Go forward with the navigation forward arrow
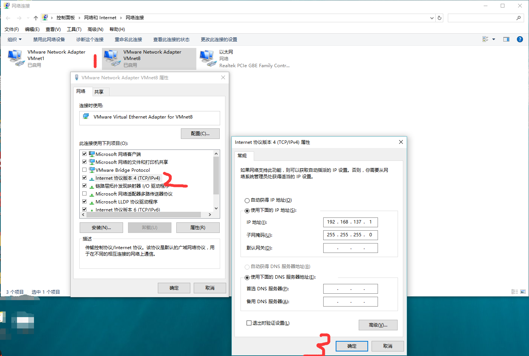The width and height of the screenshot is (529, 356). point(19,18)
